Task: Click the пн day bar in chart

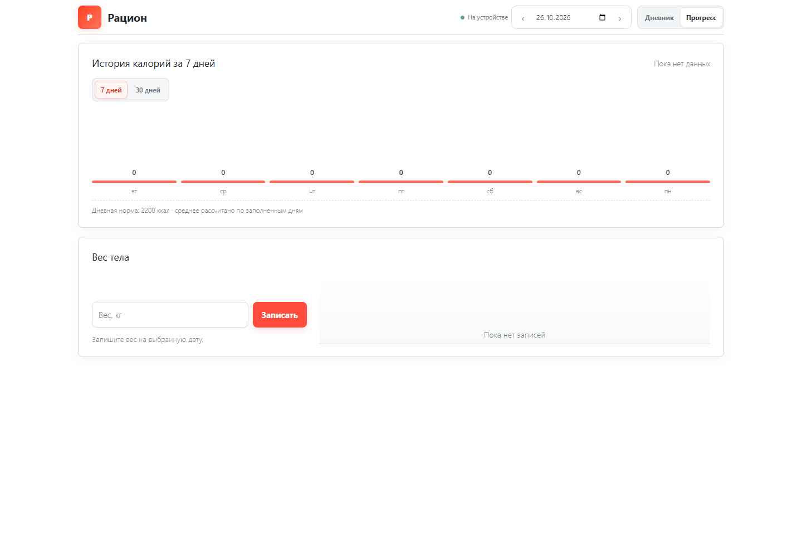Action: click(x=668, y=182)
